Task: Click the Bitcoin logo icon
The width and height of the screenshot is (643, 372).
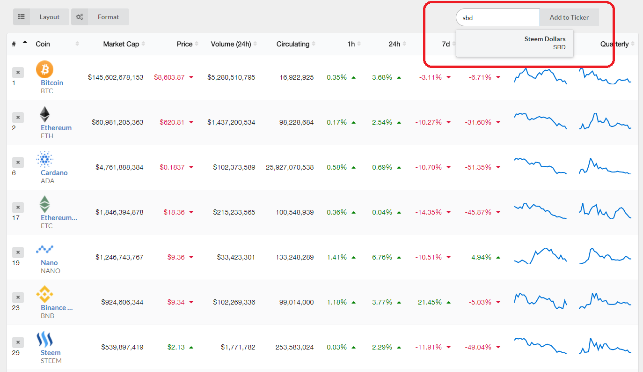Action: pyautogui.click(x=44, y=69)
